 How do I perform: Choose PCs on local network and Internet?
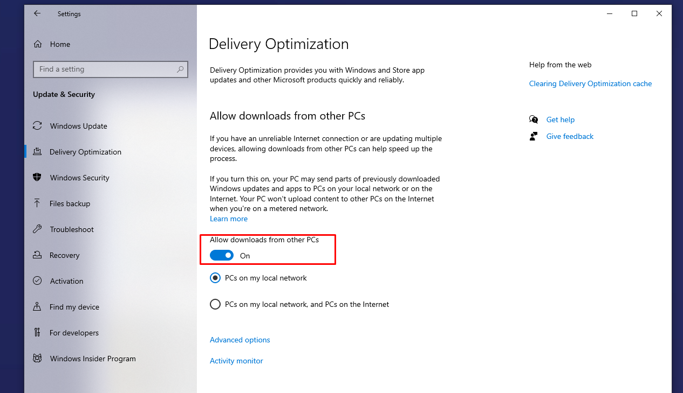215,304
